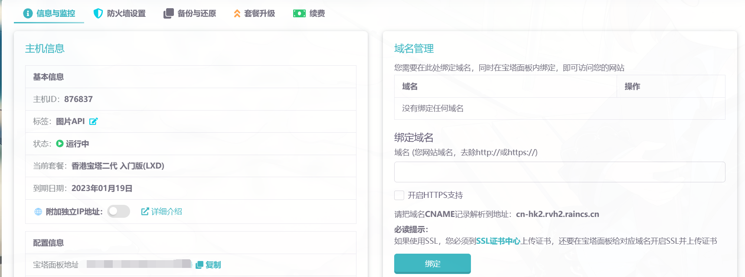The image size is (745, 277).
Task: Open the 备份与还原 tab
Action: (196, 13)
